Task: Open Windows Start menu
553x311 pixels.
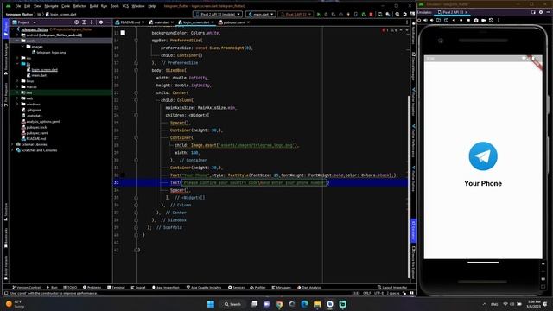Action: pos(211,304)
